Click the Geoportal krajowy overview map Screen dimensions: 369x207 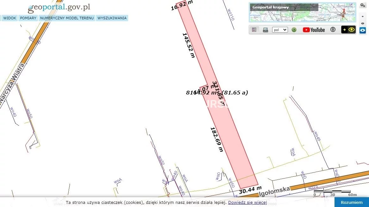click(302, 12)
